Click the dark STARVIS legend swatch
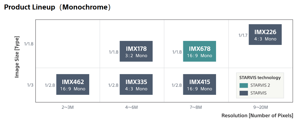Screen dimensions: 303x128 point(244,93)
